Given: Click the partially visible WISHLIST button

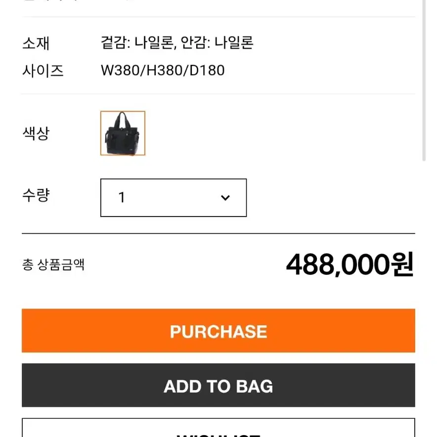Looking at the screenshot, I should click(x=218, y=428).
